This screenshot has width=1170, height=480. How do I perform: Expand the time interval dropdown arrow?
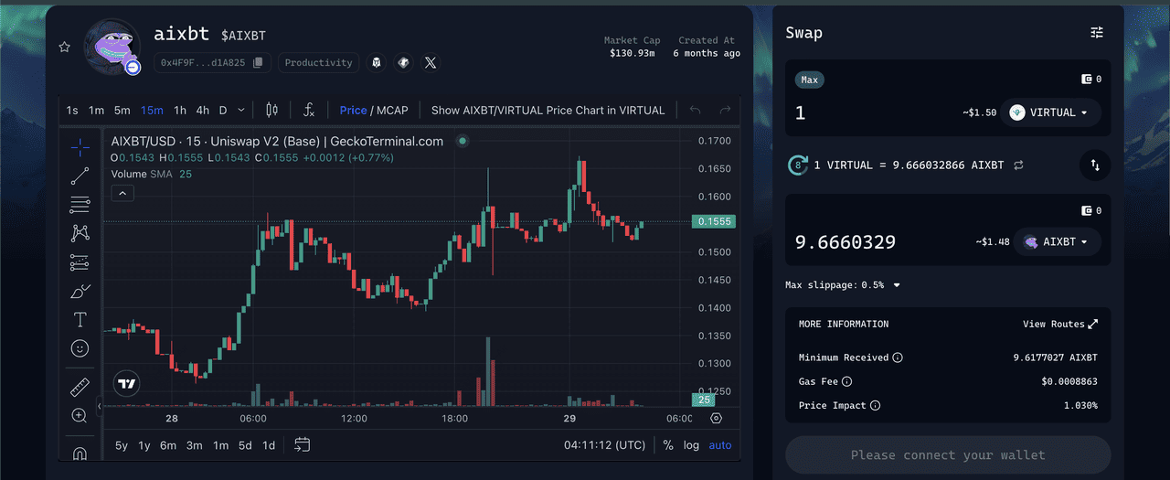coord(241,110)
